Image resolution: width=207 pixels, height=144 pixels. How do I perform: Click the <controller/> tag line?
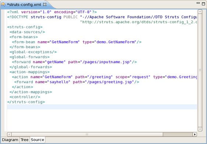(25, 97)
